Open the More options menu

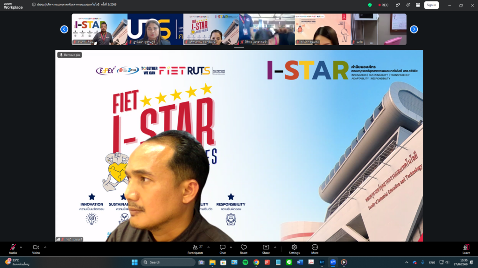(315, 249)
